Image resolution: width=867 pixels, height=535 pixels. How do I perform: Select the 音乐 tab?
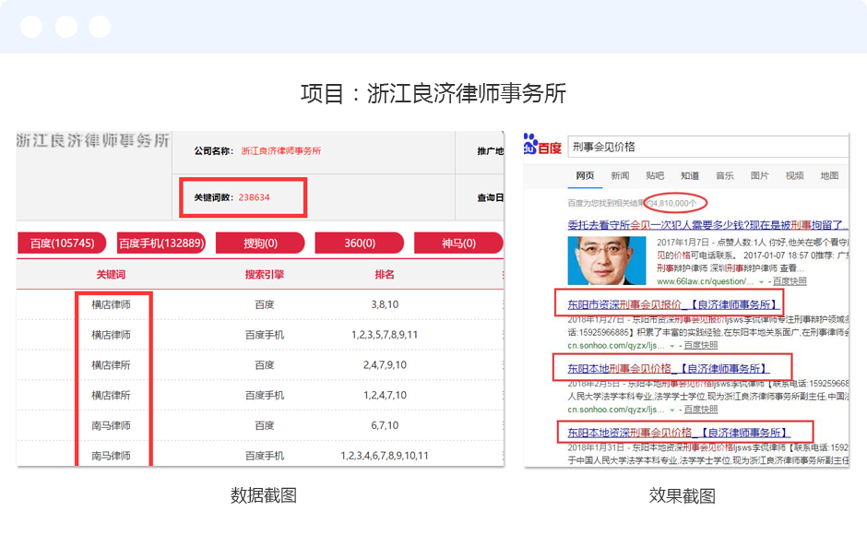pos(725,175)
